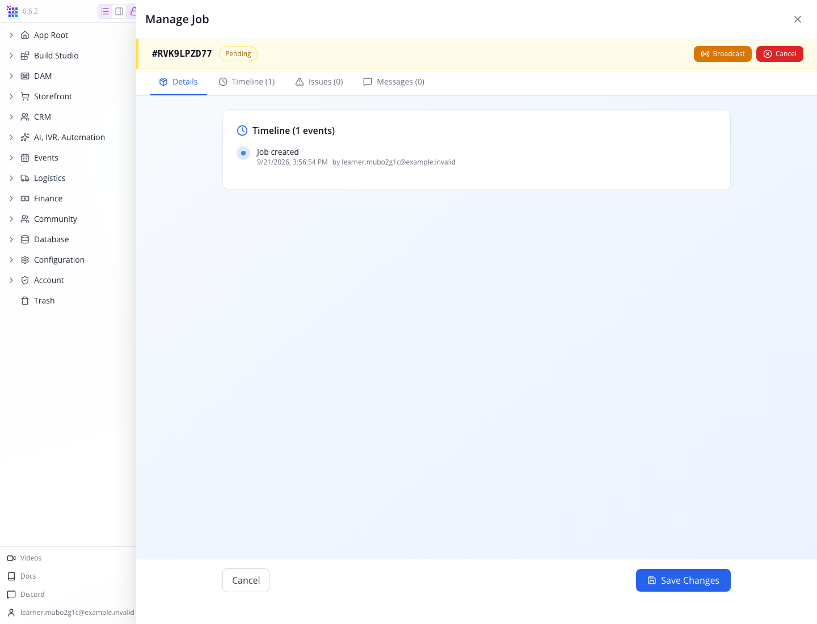Close the Manage Job panel
This screenshot has height=624, width=817.
click(798, 19)
